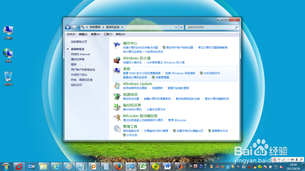This screenshot has height=171, width=305.
Task: Open the Windows 防火墙 brick wall icon
Action: tap(117, 60)
